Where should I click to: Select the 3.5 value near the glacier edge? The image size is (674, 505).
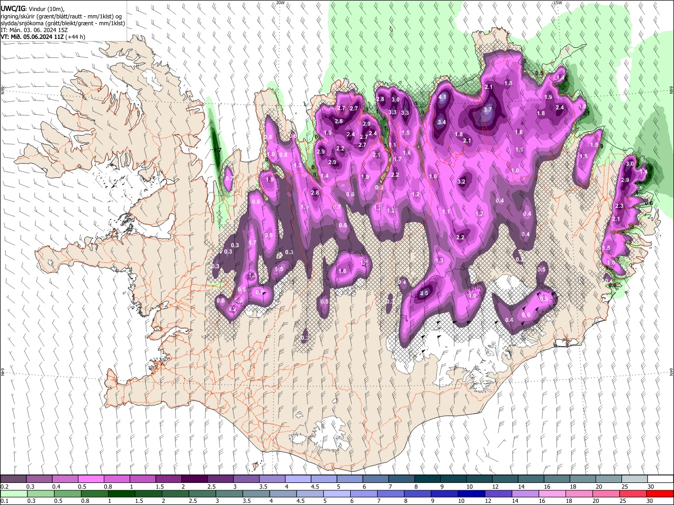tap(425, 293)
